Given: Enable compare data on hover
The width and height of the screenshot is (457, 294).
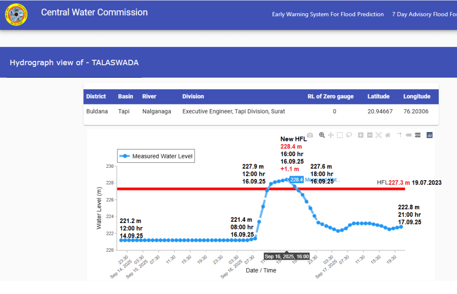Looking at the screenshot, I should pyautogui.click(x=417, y=135).
